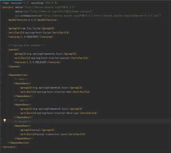This screenshot has width=171, height=153.
Task: Click the closing /parent tag
Action: 14,66
